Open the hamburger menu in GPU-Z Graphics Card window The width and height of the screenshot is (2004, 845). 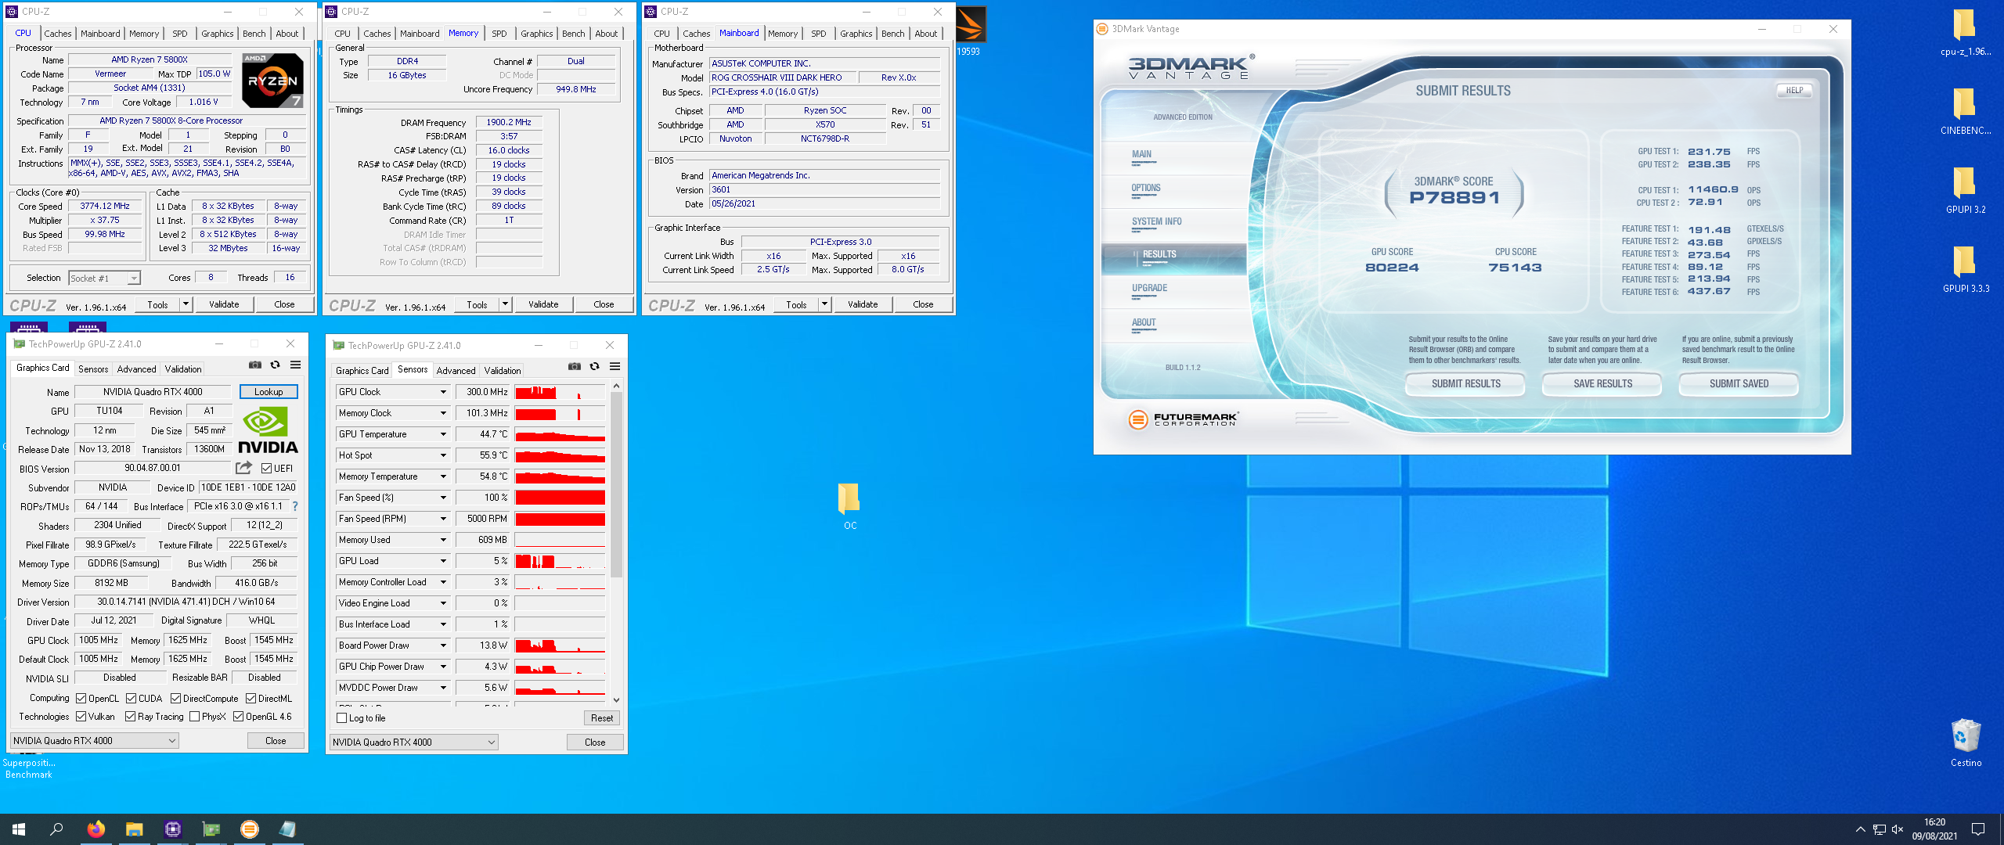[x=296, y=365]
